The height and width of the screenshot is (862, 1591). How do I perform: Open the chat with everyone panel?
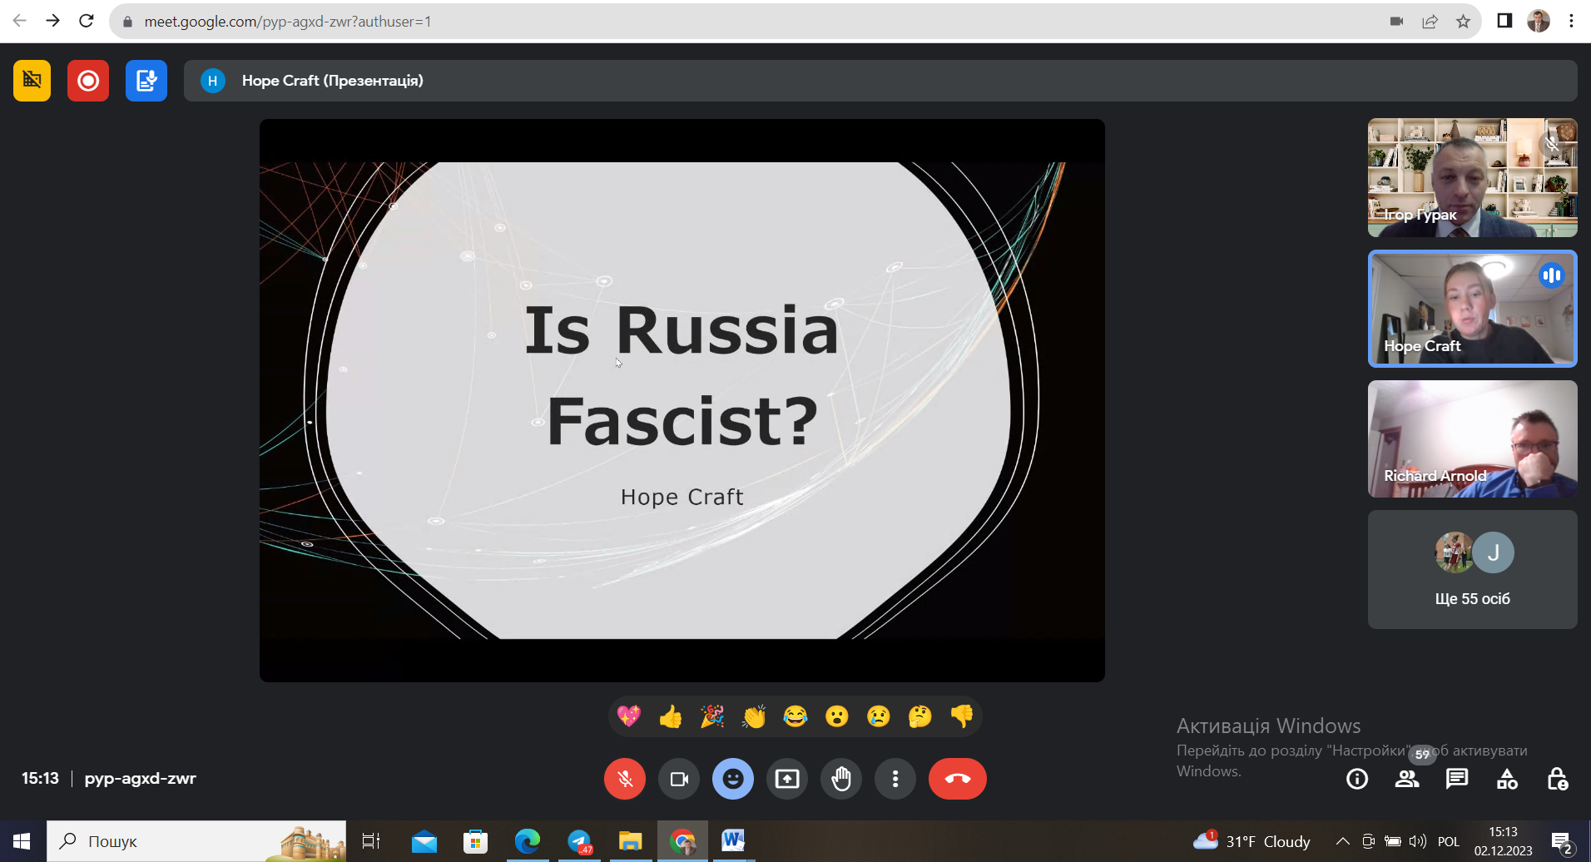click(1457, 779)
